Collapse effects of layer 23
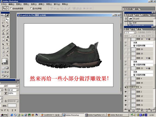Viewport: 156px width, 117px height. 147,68
